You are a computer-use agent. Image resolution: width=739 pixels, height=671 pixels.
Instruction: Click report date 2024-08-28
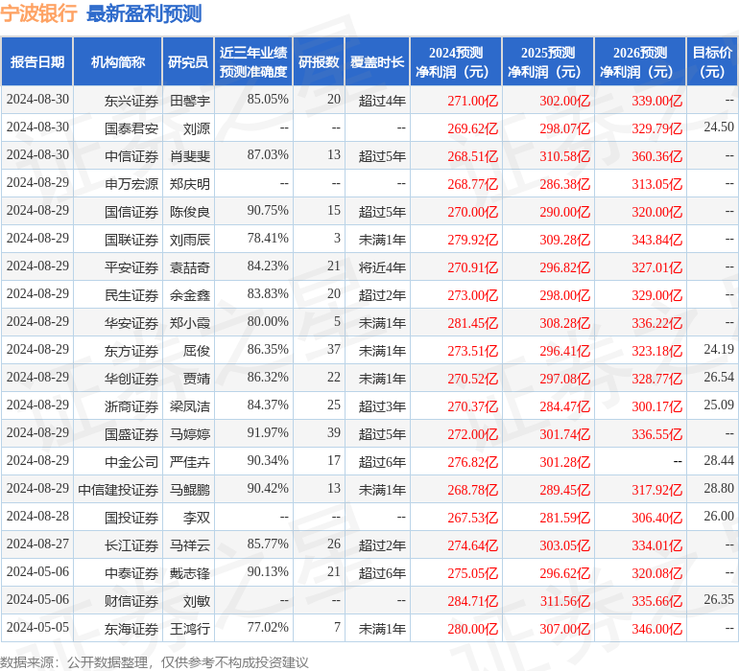click(x=37, y=516)
